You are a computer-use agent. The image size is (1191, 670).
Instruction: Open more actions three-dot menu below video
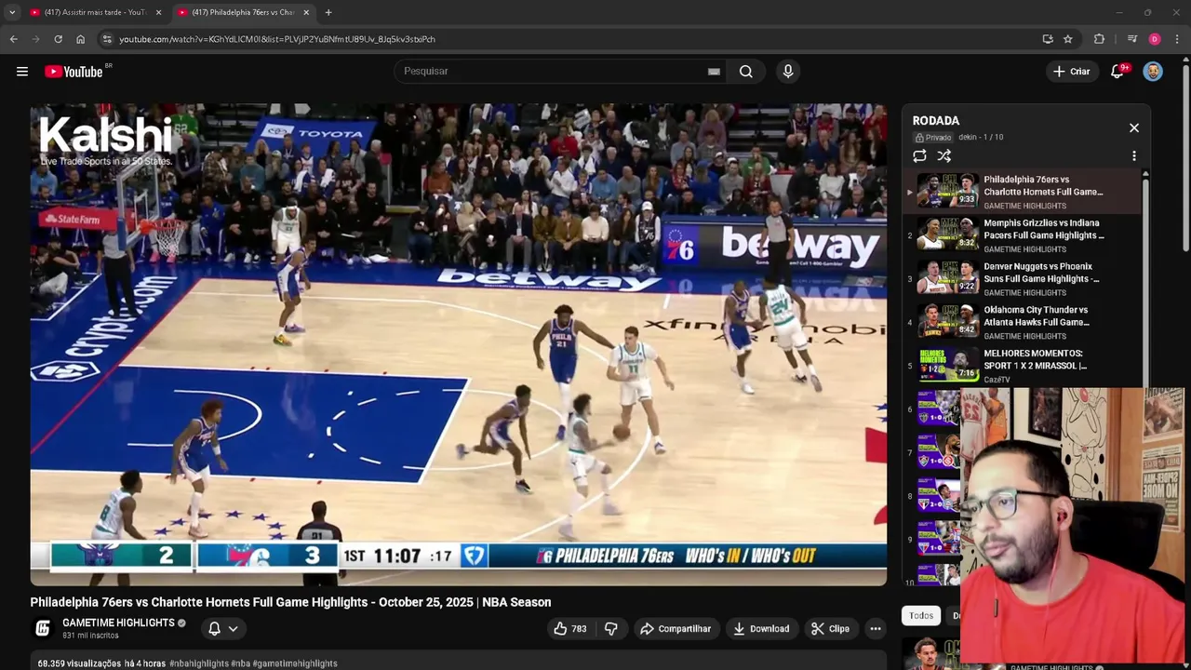click(876, 629)
